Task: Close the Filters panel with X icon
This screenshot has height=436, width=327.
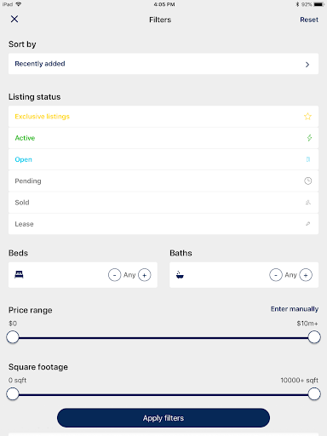Action: coord(14,19)
